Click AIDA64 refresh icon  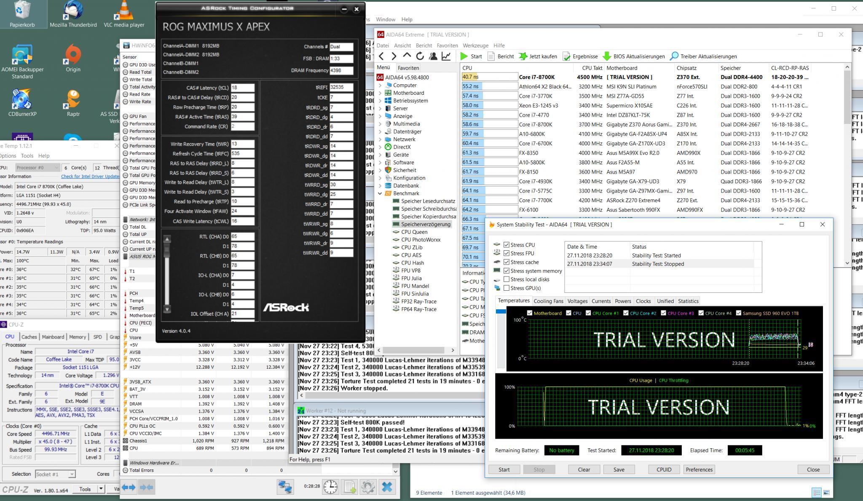pyautogui.click(x=420, y=56)
